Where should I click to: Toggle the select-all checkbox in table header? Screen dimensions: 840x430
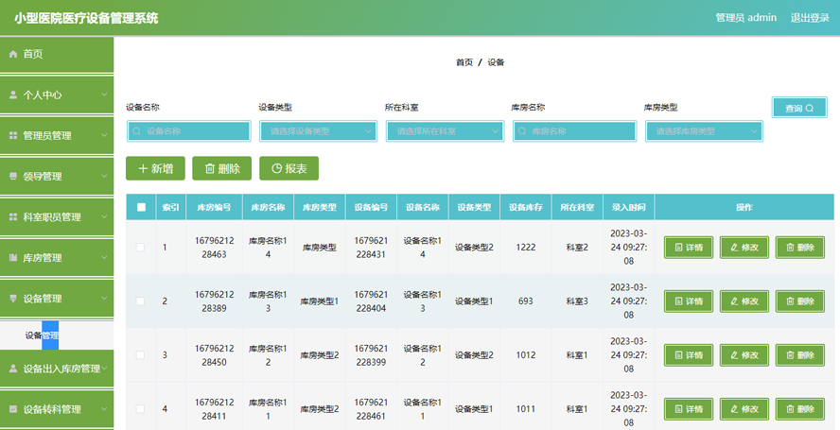click(x=142, y=207)
